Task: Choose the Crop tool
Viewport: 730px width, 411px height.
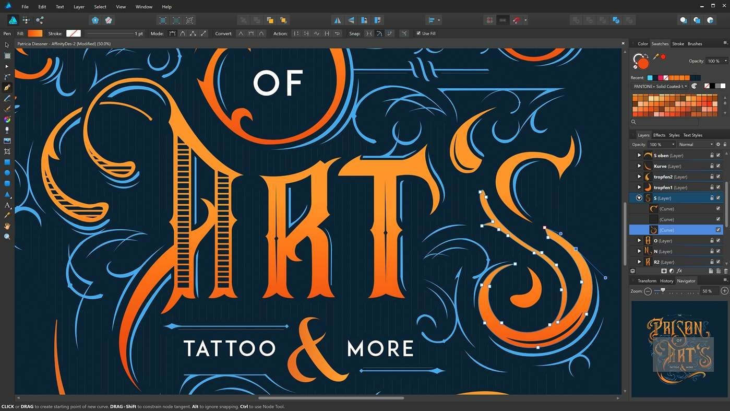Action: [x=7, y=151]
